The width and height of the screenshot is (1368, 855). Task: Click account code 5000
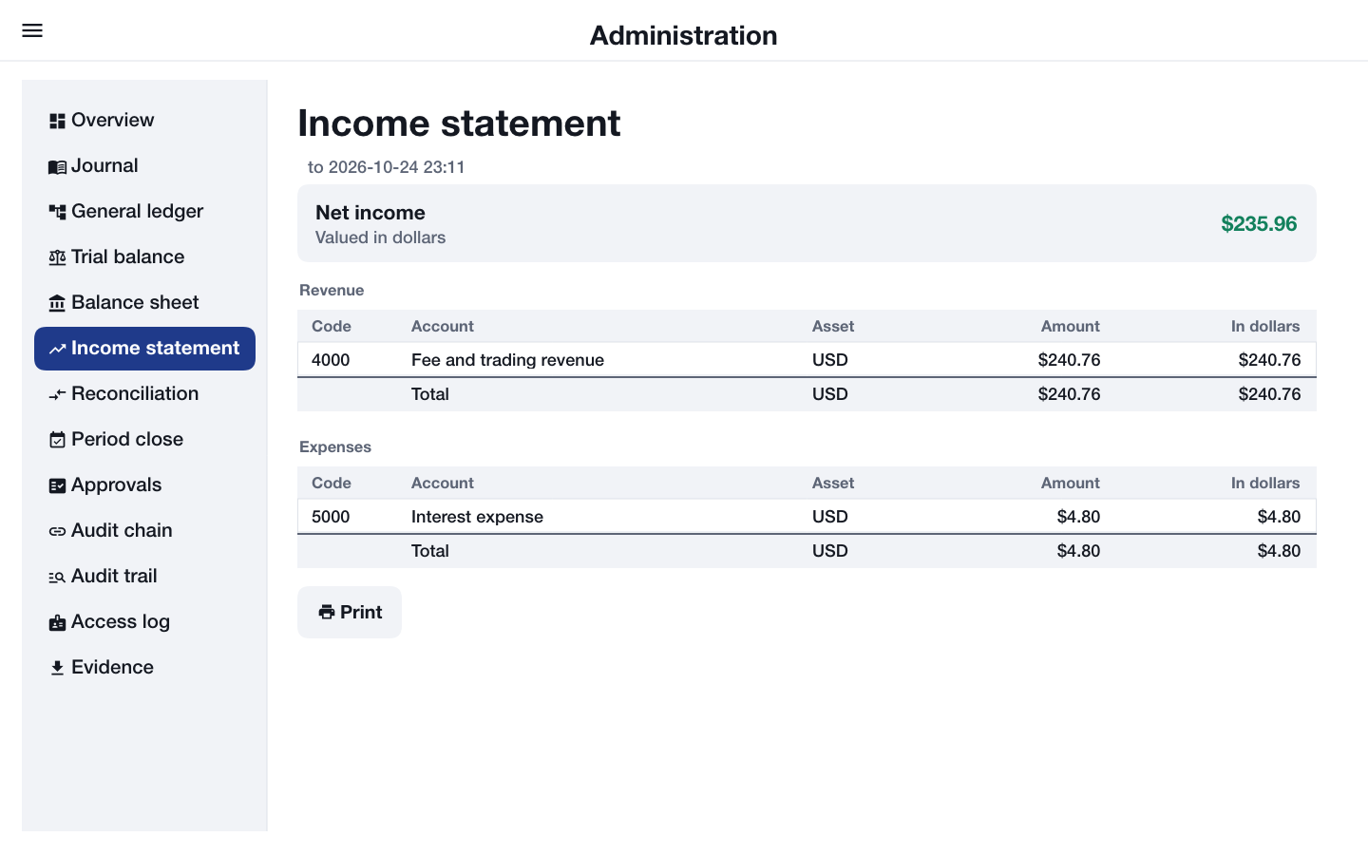coord(331,517)
